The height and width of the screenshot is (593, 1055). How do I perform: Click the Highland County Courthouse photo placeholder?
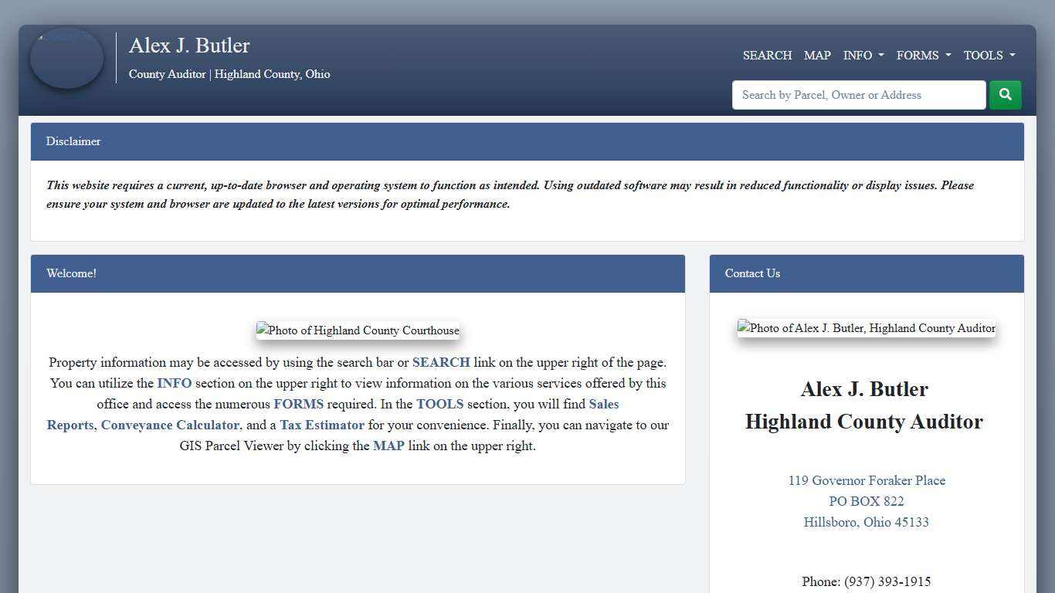(x=358, y=330)
